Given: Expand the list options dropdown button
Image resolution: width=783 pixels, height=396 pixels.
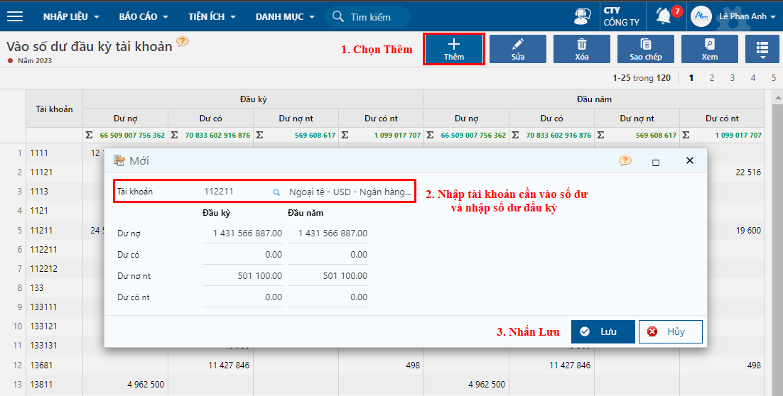Looking at the screenshot, I should click(x=762, y=49).
